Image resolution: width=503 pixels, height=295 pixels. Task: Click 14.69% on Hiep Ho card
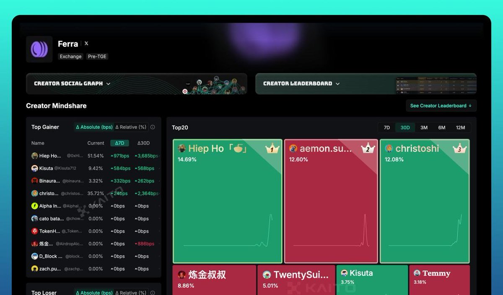(187, 160)
